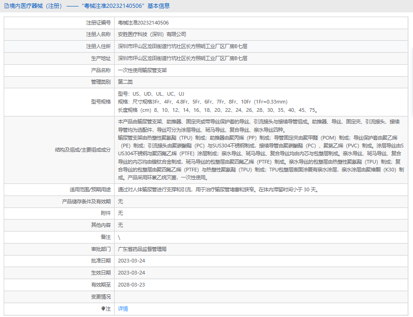Click the 无 value in 产品储存条件及有效期 row
This screenshot has height=317, width=413.
tap(121, 202)
